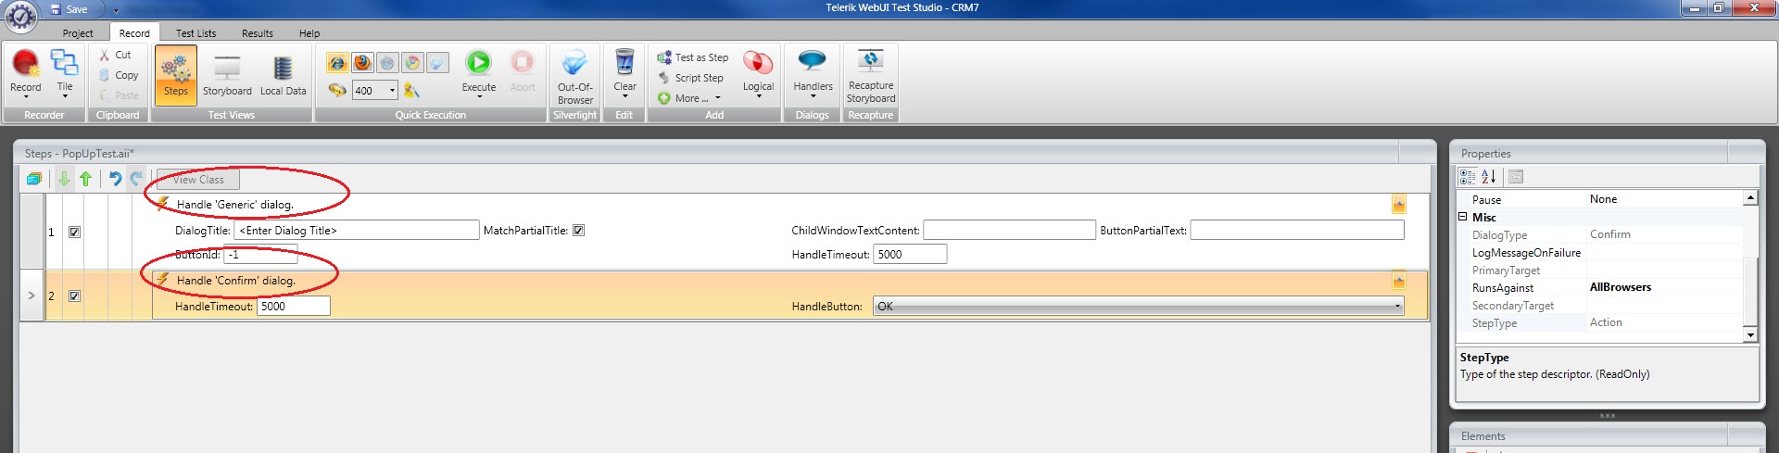The width and height of the screenshot is (1779, 453).
Task: Open the Logical step menu
Action: pyautogui.click(x=758, y=74)
